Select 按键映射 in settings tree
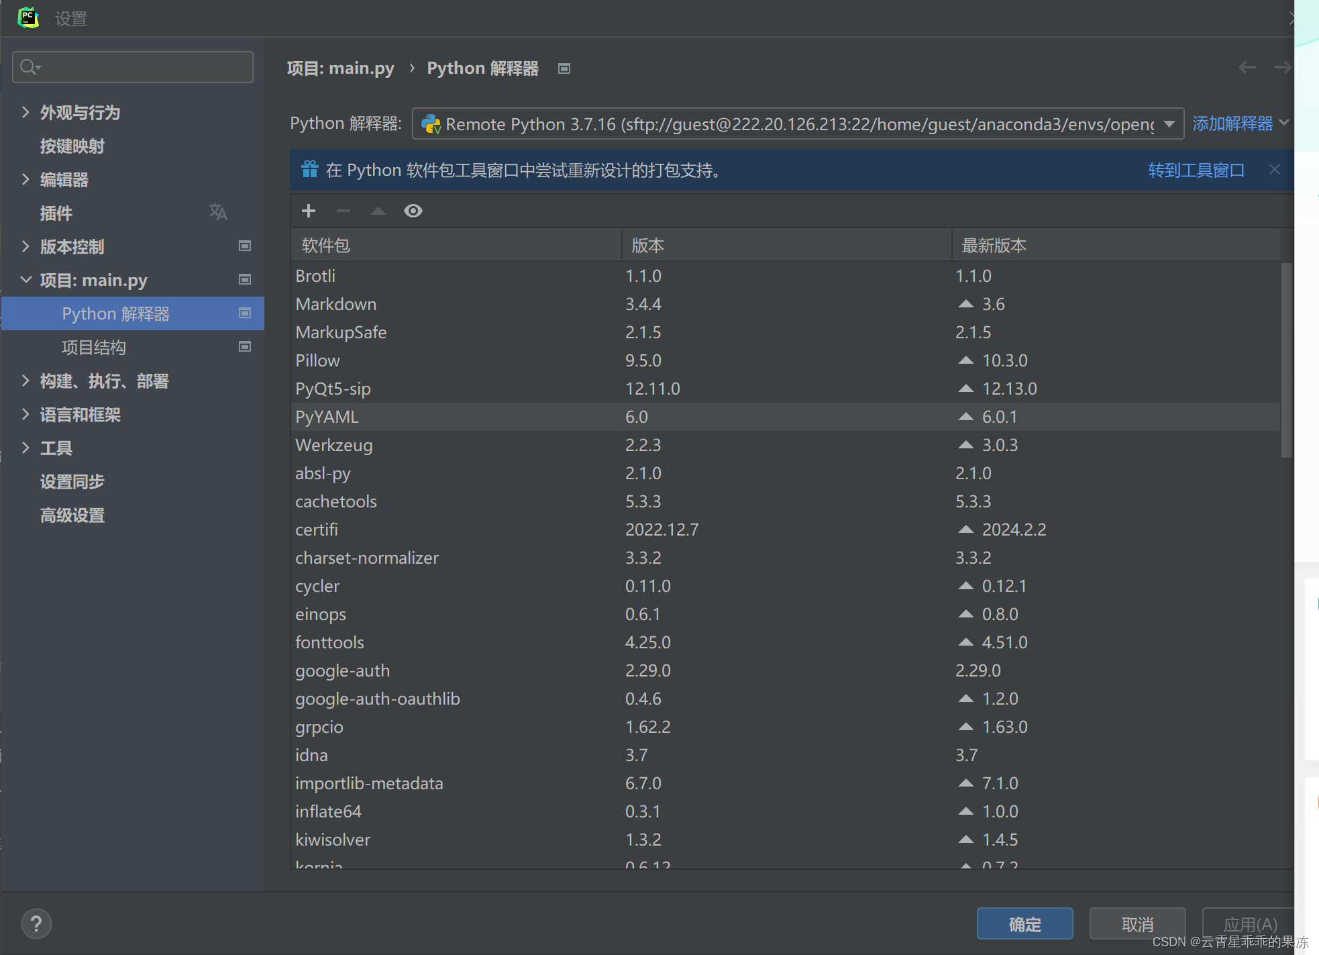This screenshot has width=1319, height=955. [72, 146]
